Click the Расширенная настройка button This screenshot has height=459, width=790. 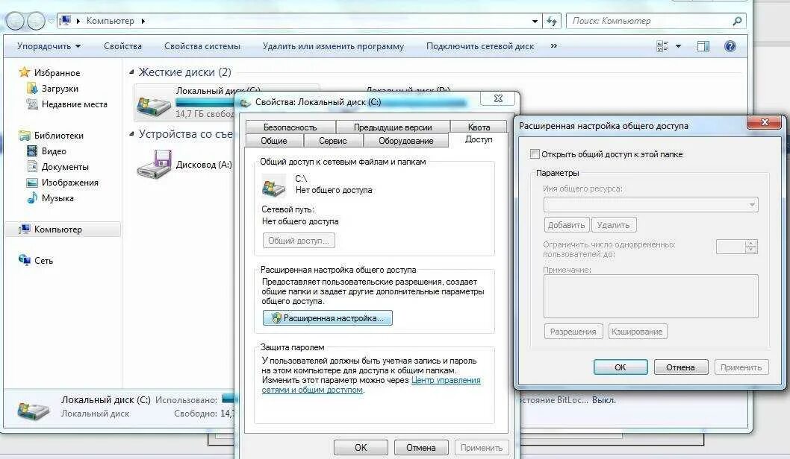328,317
